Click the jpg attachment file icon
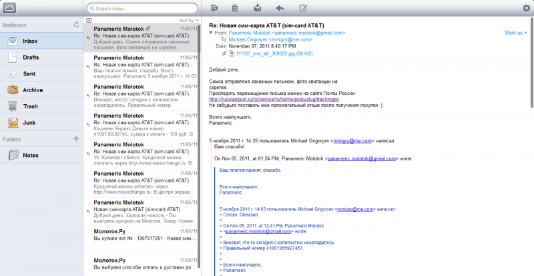The width and height of the screenshot is (534, 276). point(232,53)
